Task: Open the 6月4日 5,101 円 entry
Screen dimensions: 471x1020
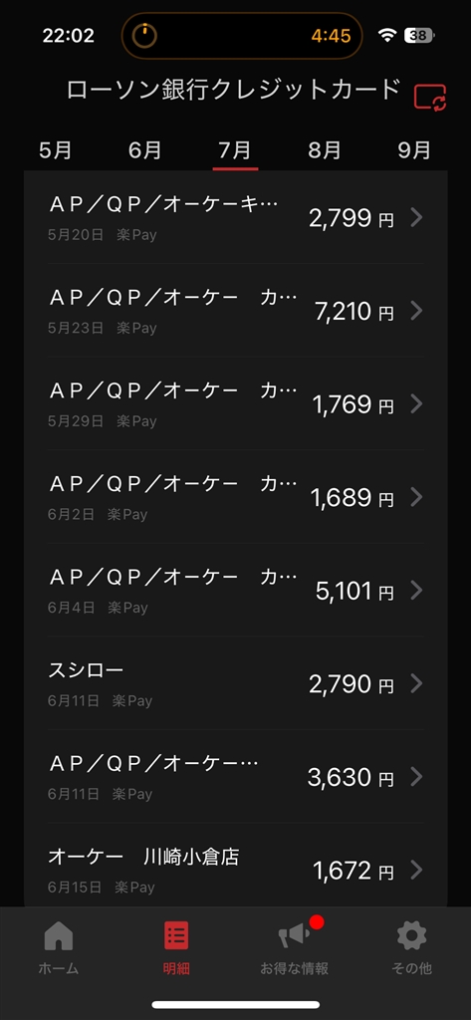Action: pyautogui.click(x=235, y=590)
